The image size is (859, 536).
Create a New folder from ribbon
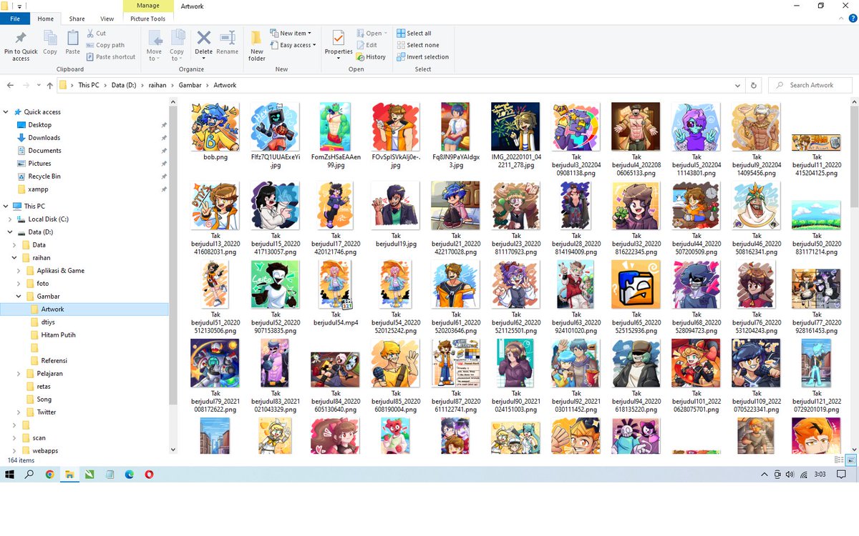(257, 46)
